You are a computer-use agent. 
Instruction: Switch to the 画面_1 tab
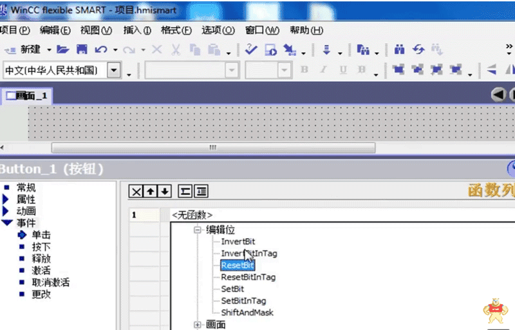tap(26, 96)
